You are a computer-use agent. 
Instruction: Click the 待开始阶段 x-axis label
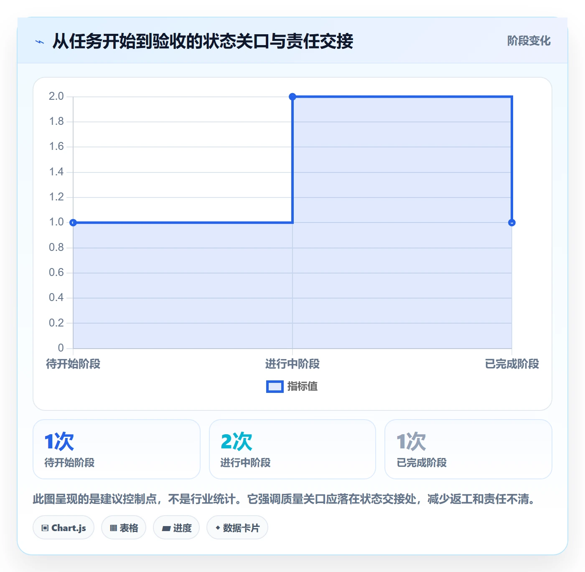click(x=73, y=364)
